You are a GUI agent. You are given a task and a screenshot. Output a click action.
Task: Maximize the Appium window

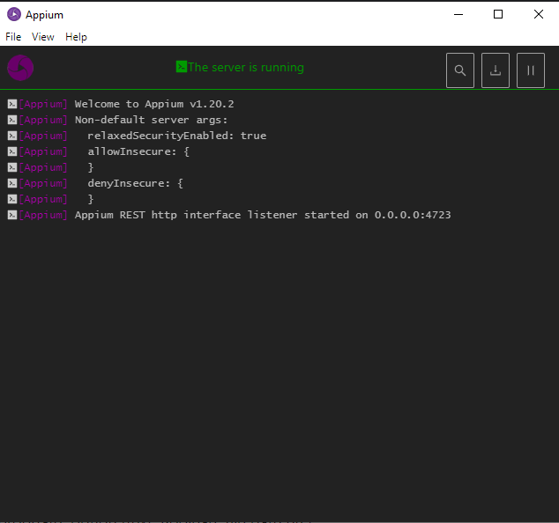click(498, 15)
